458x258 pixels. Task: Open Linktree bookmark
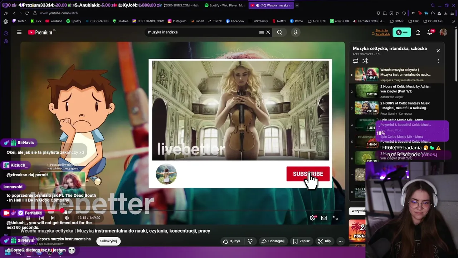pyautogui.click(x=120, y=21)
